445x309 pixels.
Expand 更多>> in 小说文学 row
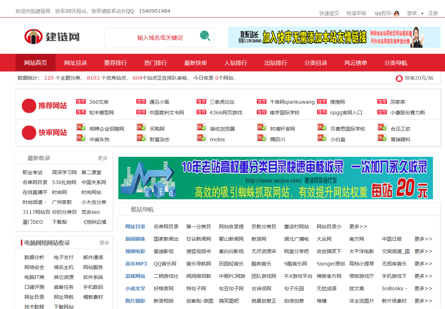[x=423, y=288]
